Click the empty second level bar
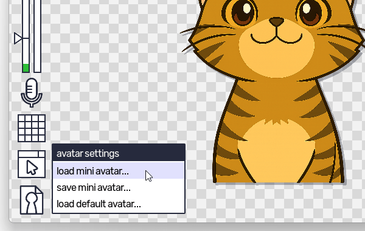Viewport: 365px width, 231px height. coord(38,36)
